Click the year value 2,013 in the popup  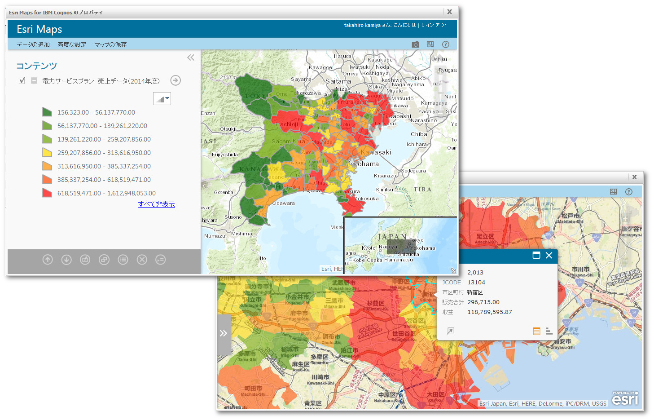pyautogui.click(x=475, y=273)
